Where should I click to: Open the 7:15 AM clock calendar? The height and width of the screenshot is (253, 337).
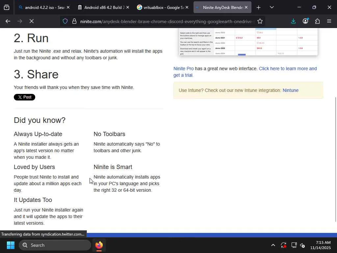point(321,245)
